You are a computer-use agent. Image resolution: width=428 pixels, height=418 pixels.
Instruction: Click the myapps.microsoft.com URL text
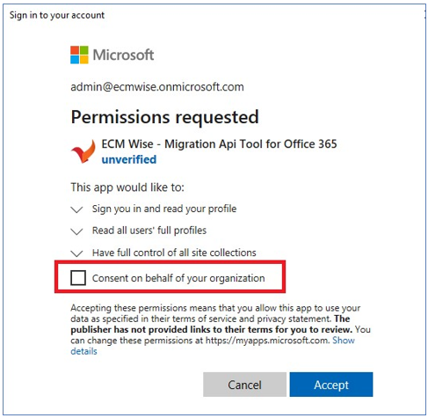[266, 341]
